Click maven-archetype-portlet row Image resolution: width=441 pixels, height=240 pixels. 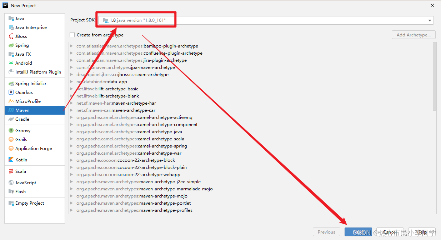(x=251, y=203)
